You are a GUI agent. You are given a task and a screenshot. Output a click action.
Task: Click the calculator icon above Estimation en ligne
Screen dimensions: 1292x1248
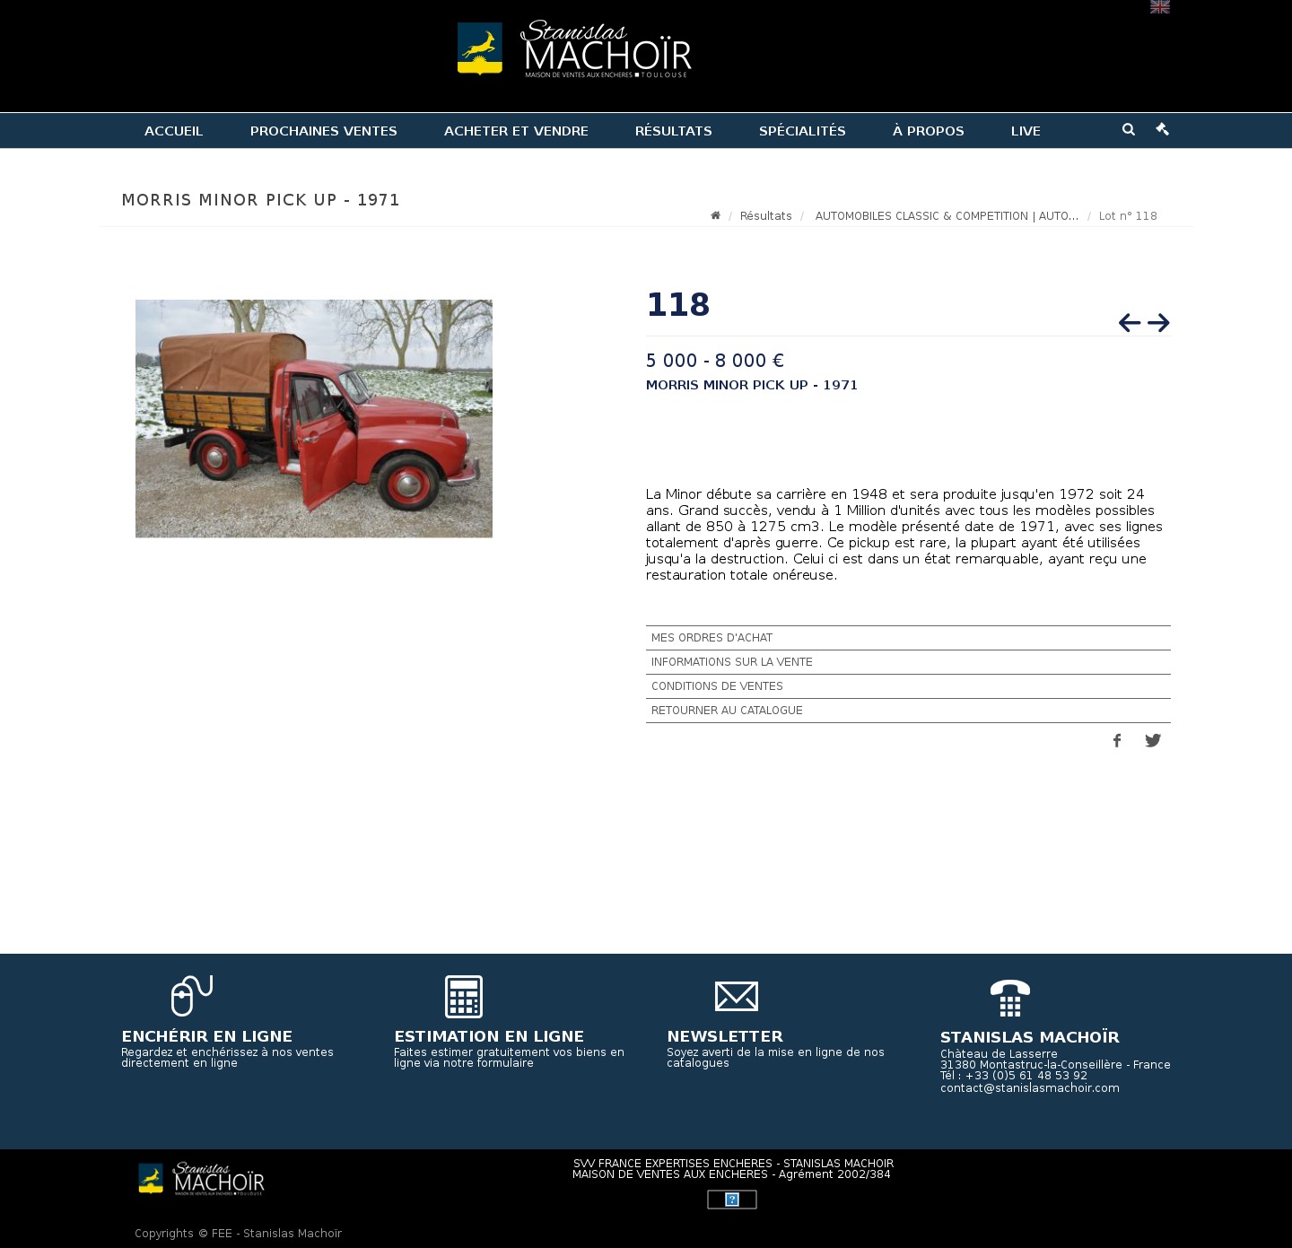[x=464, y=997]
